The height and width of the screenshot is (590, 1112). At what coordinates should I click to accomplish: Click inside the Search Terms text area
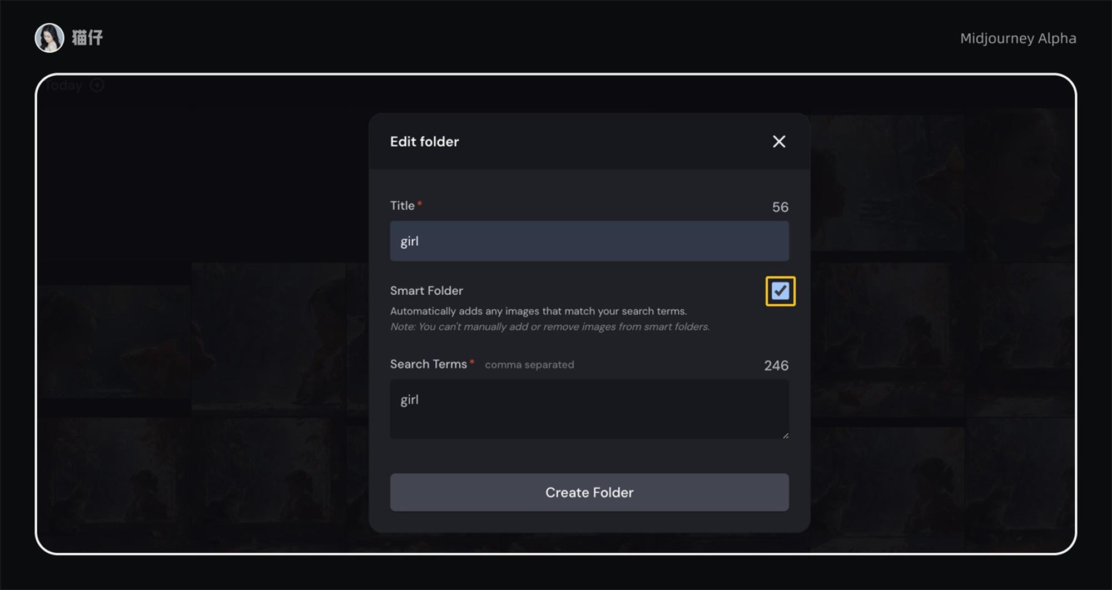[589, 409]
